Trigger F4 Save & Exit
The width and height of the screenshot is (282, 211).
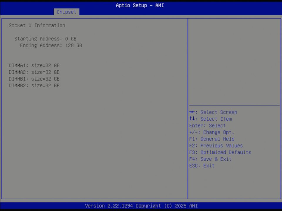[210, 159]
